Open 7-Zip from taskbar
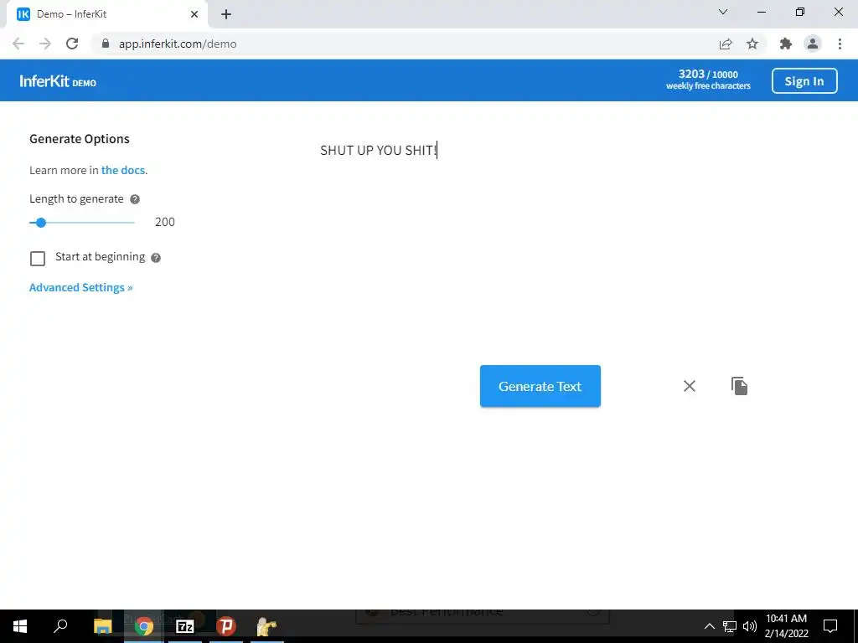The image size is (858, 643). [x=185, y=626]
